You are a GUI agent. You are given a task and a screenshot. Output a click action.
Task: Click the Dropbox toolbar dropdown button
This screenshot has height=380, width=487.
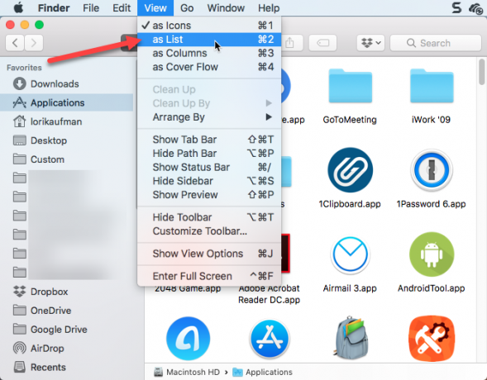(x=370, y=43)
